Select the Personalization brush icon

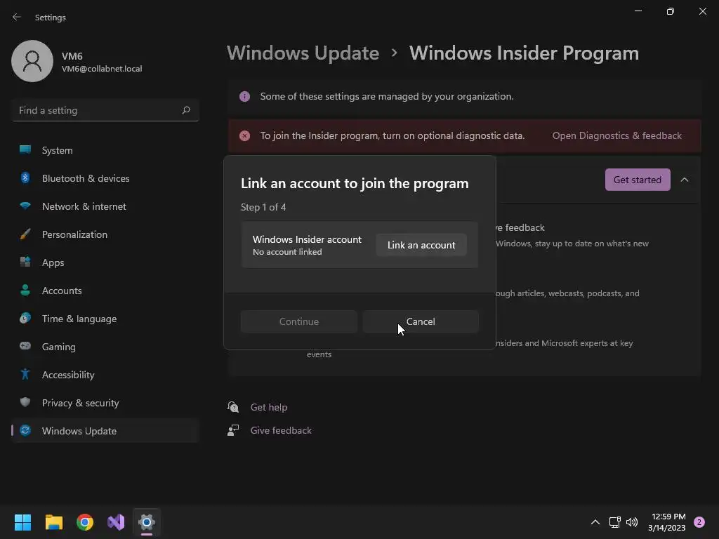pos(25,234)
